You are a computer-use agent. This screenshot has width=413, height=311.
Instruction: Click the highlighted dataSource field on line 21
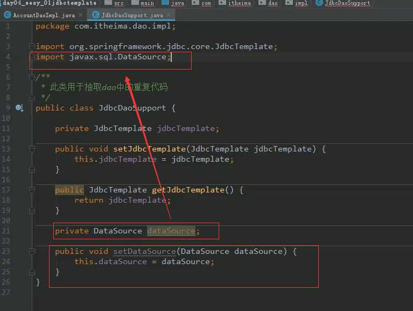click(171, 231)
